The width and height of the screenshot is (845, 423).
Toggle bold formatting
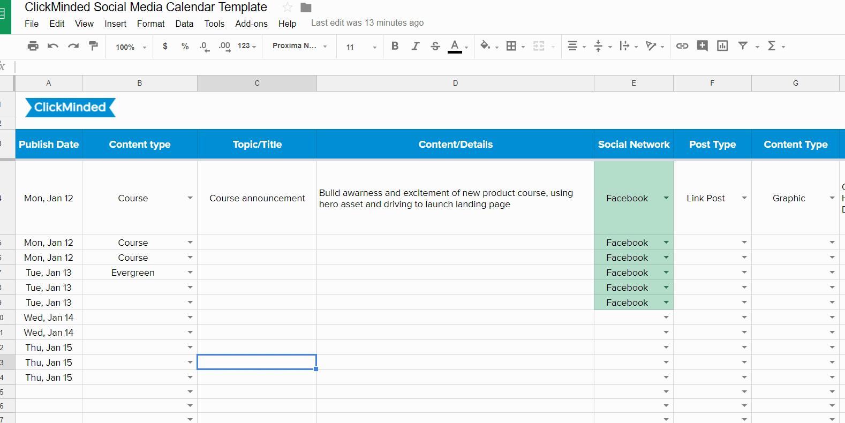tap(395, 46)
